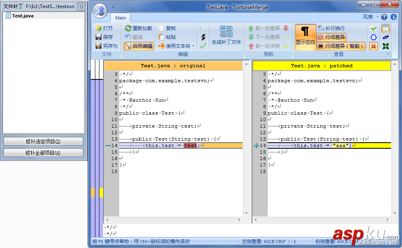Click 'package com.example.testsvn;' in original pane
The height and width of the screenshot is (248, 402).
(x=164, y=81)
